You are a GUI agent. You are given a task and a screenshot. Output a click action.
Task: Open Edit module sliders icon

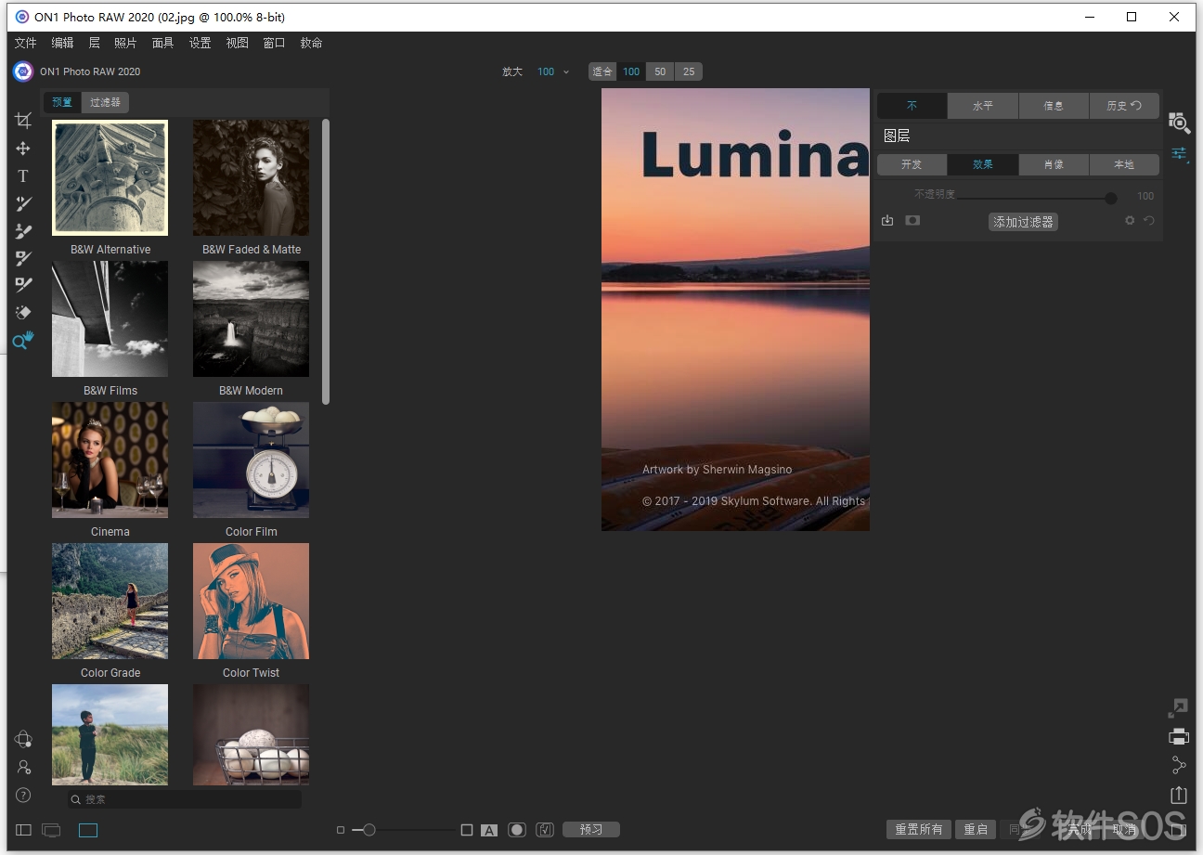tap(1179, 153)
